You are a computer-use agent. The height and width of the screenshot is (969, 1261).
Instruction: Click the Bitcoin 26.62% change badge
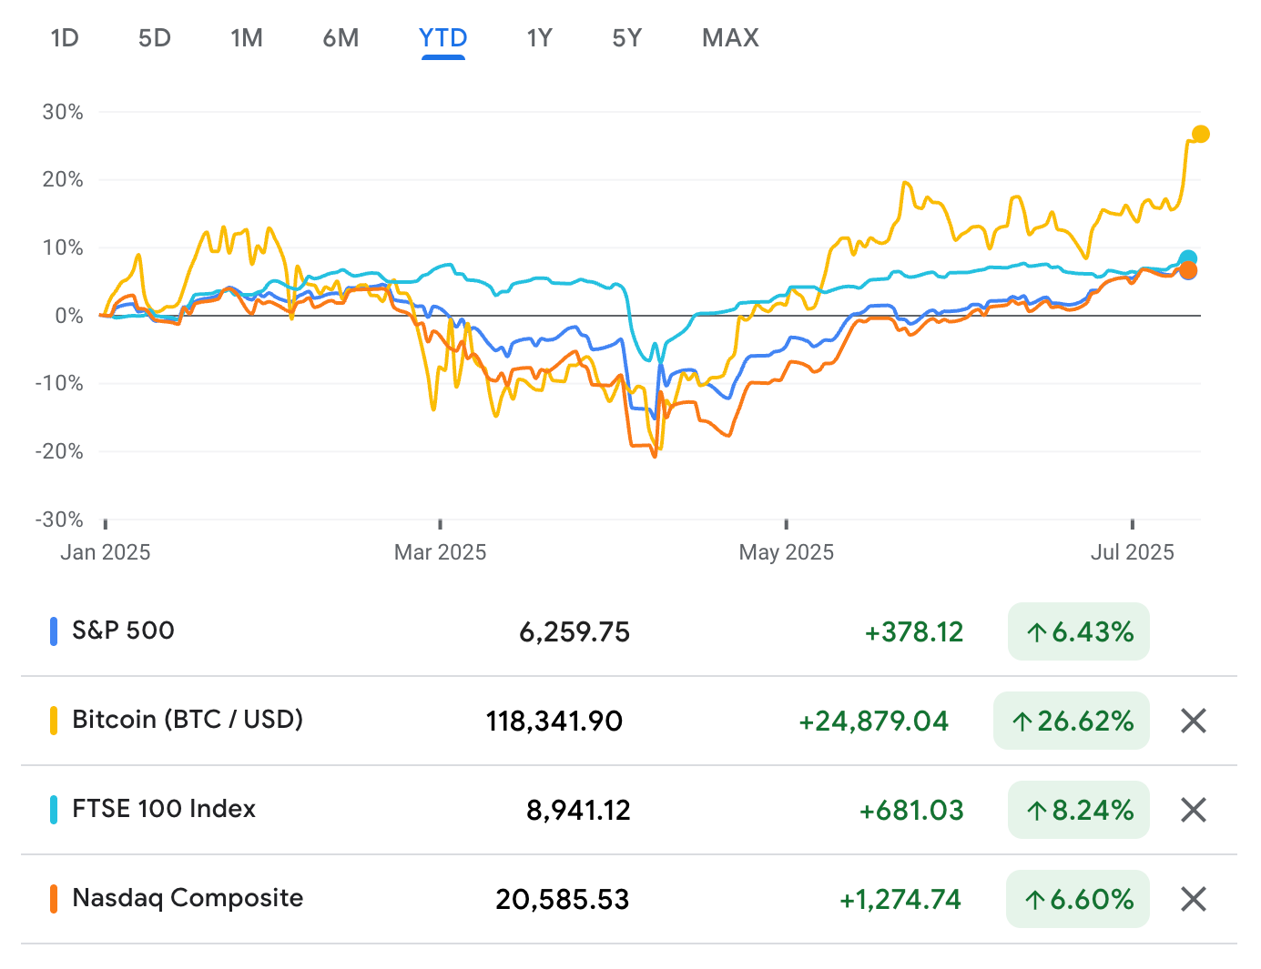click(x=1072, y=721)
